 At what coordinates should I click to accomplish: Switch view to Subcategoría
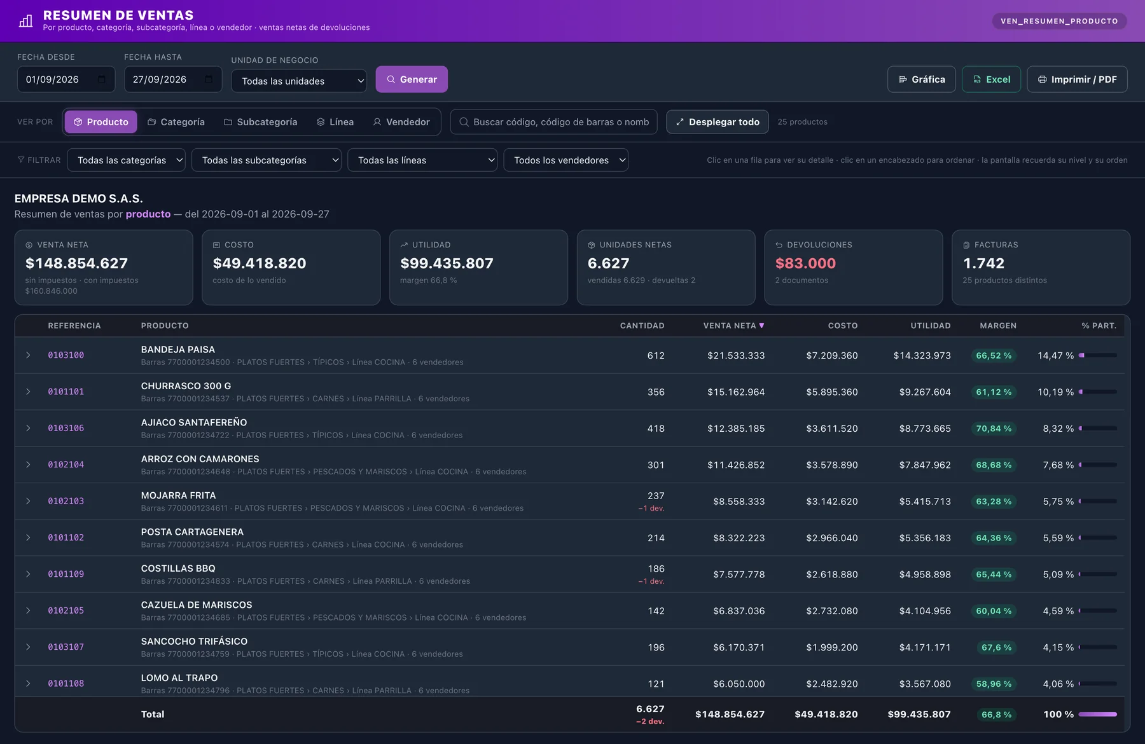261,122
